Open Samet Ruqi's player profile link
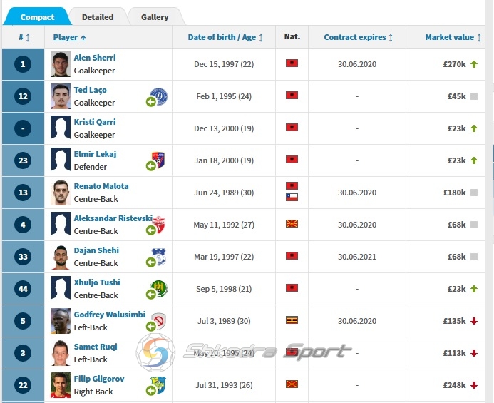Viewport: 494px width, 403px height. click(96, 347)
